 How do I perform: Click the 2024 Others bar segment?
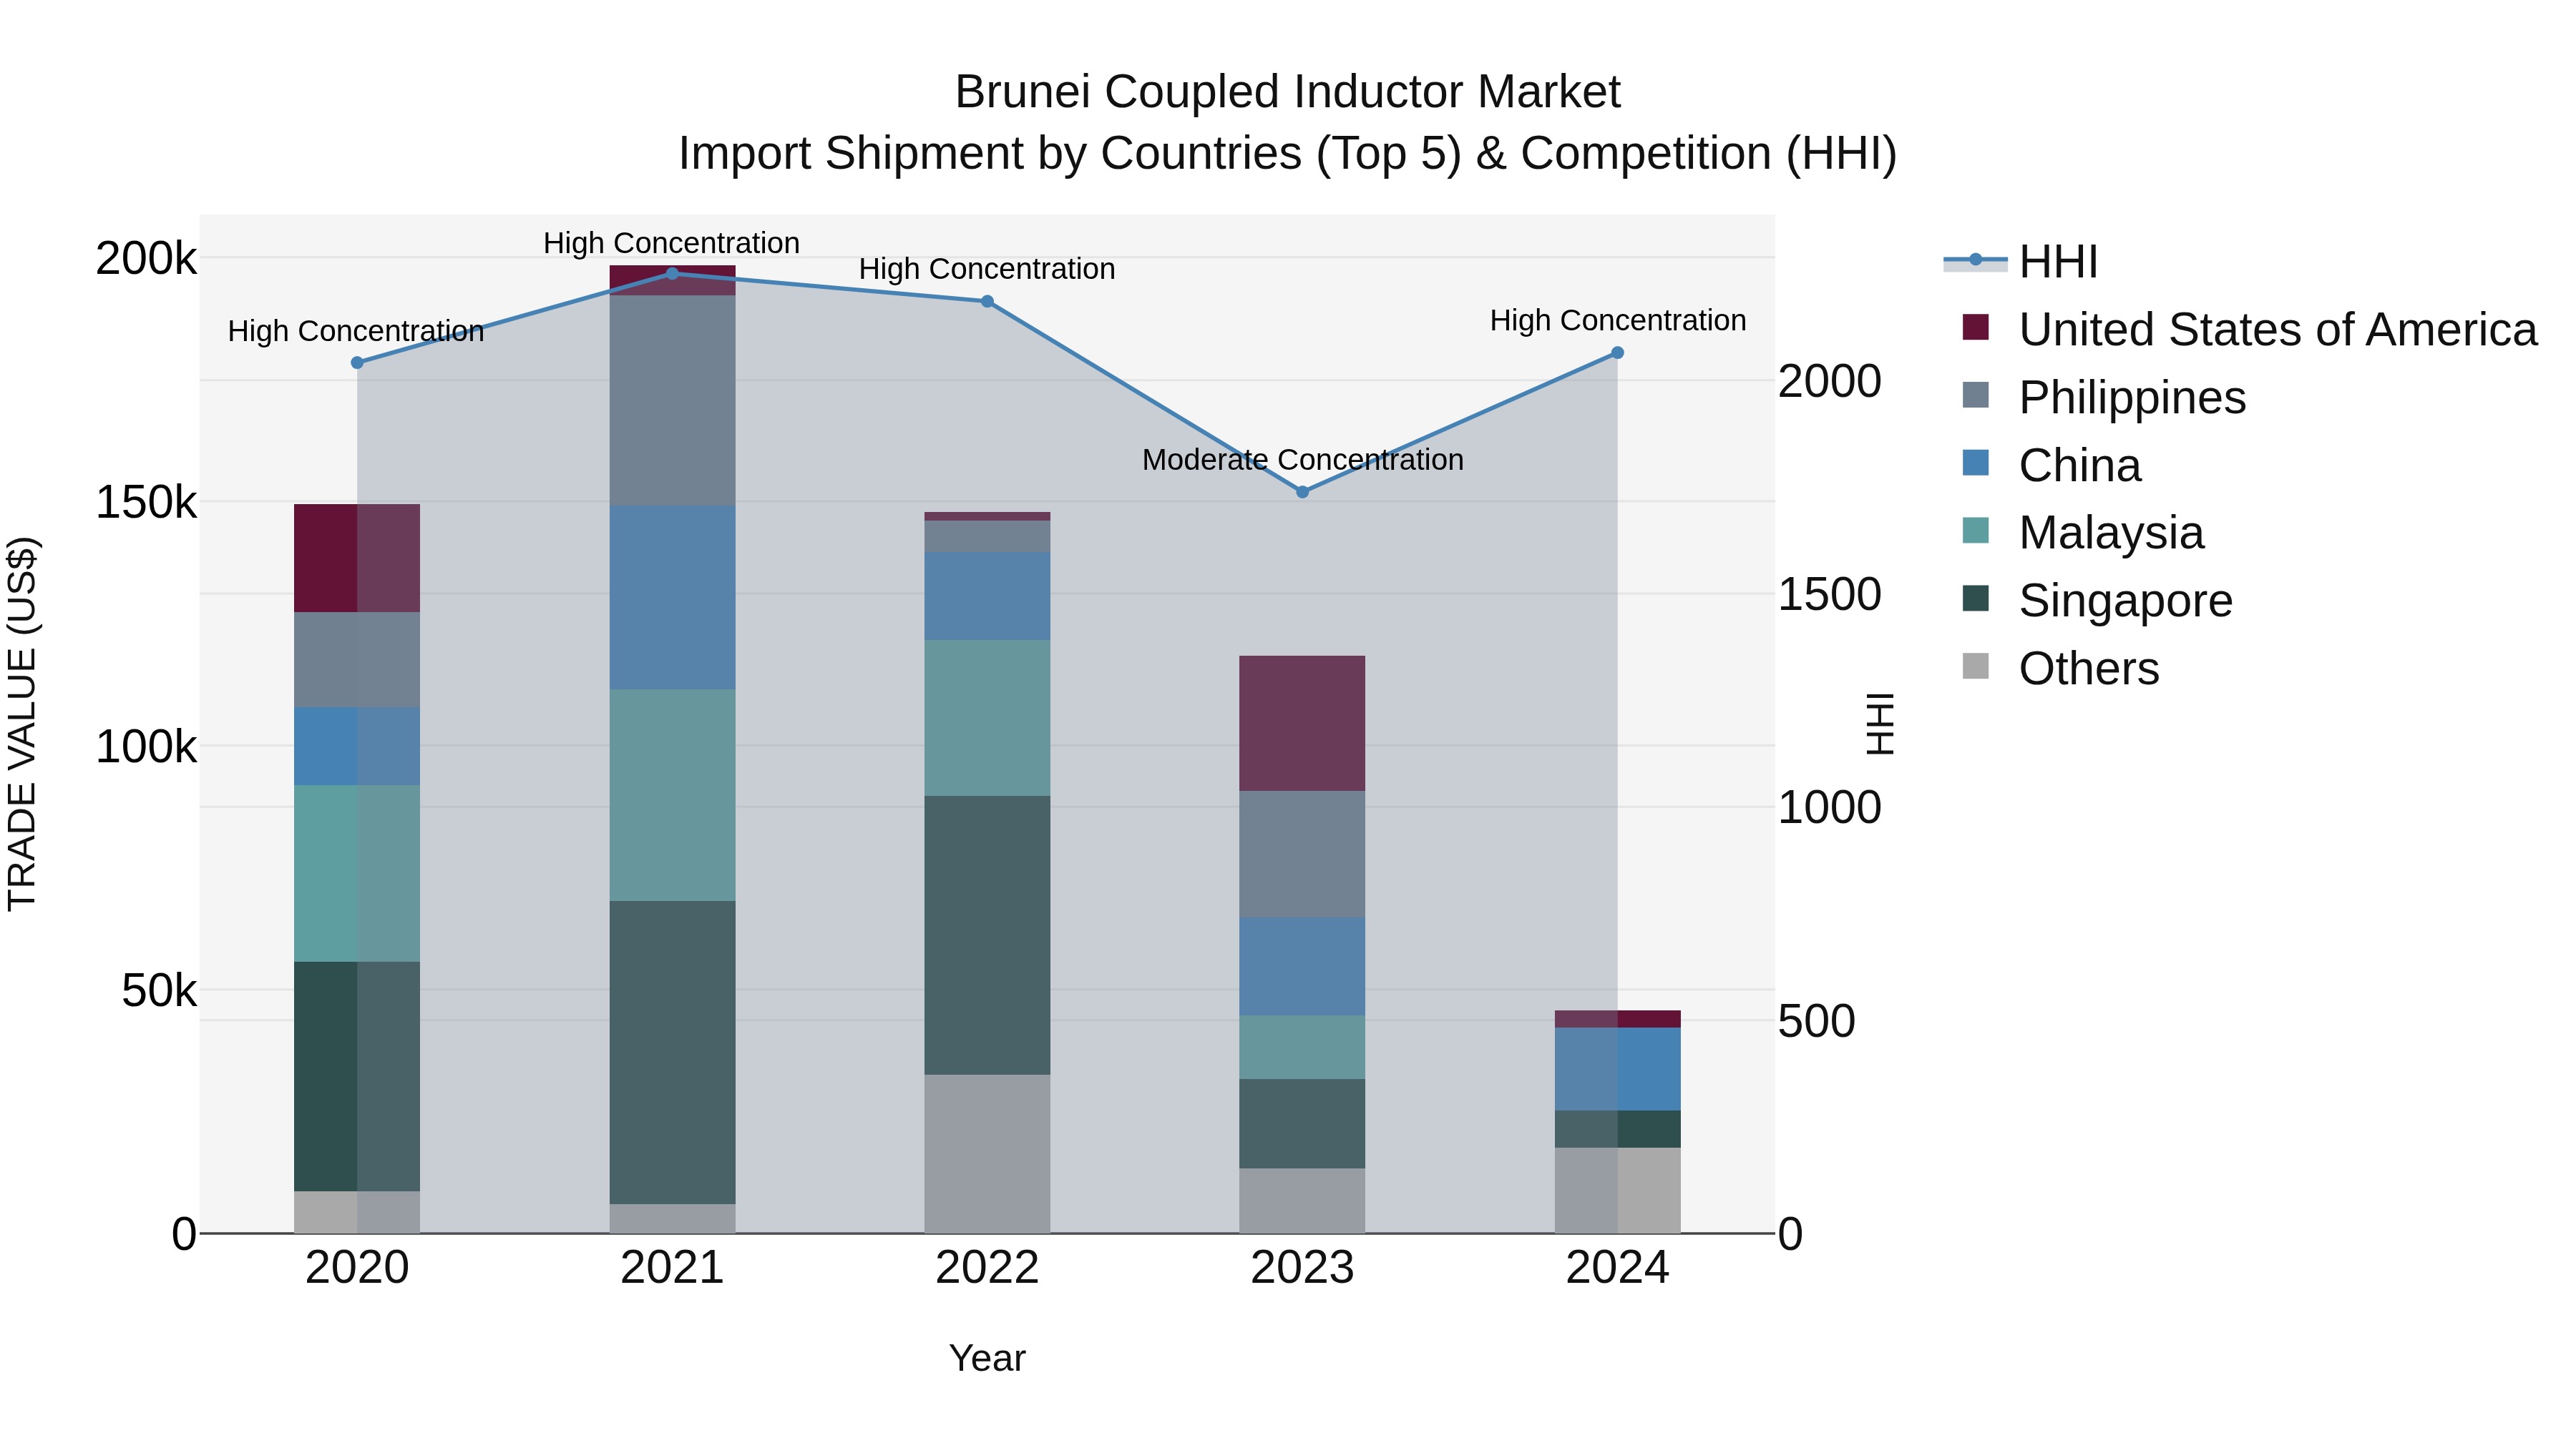click(1617, 1191)
